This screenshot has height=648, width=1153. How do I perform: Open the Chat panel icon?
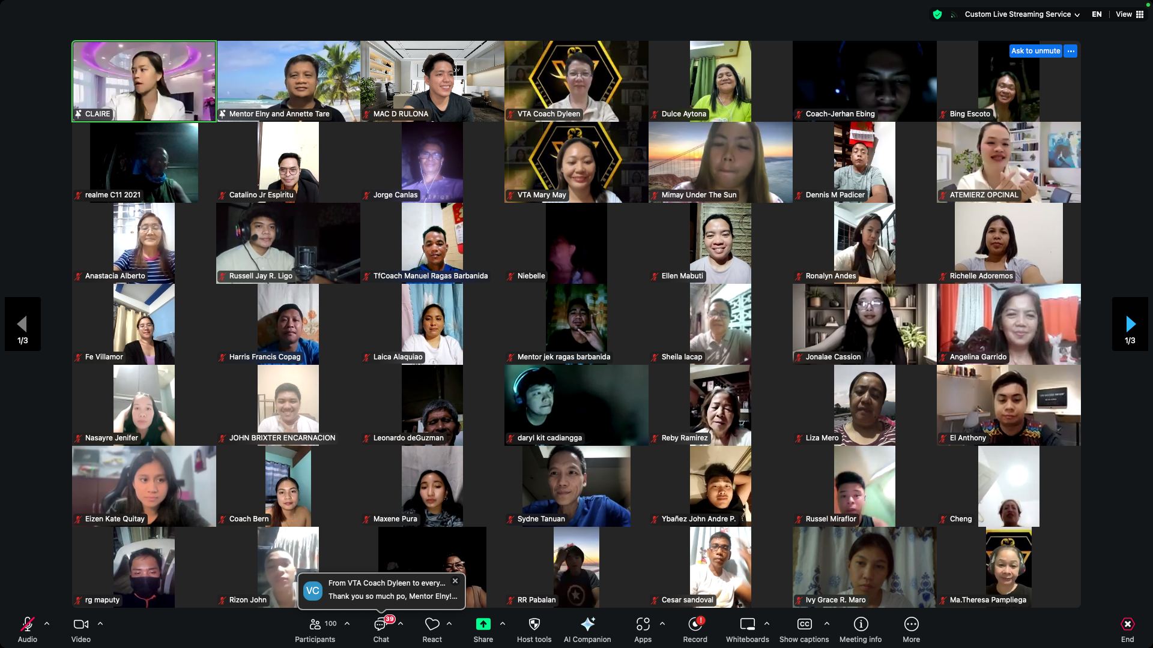(381, 625)
